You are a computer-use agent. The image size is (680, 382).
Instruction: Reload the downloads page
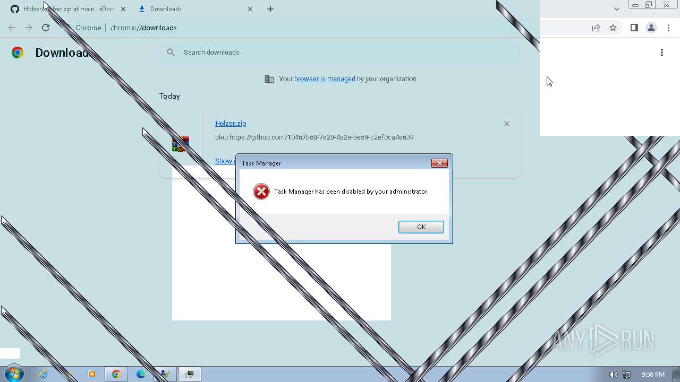point(46,28)
